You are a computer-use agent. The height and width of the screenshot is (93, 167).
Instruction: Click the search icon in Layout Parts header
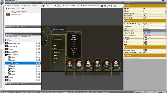tap(31, 34)
